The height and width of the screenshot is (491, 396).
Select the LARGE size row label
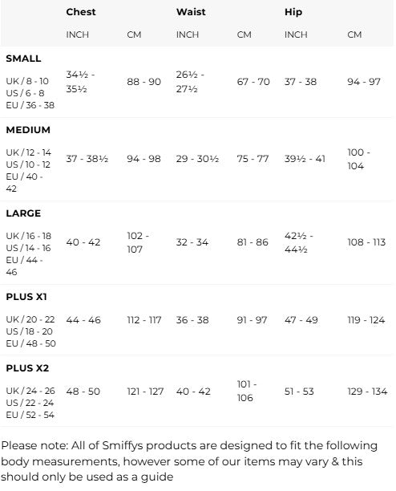pos(23,213)
